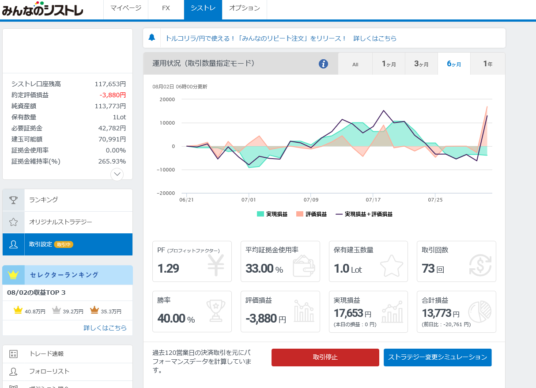Click the person icon for 取引設定

pos(14,244)
